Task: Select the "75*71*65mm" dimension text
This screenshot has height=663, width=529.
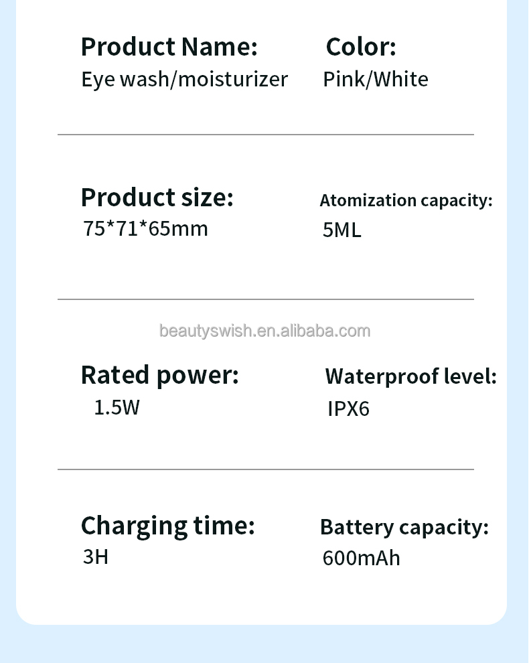Action: pyautogui.click(x=145, y=228)
